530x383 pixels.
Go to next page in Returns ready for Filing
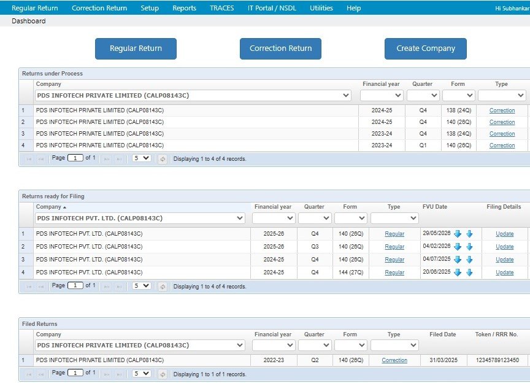(107, 287)
